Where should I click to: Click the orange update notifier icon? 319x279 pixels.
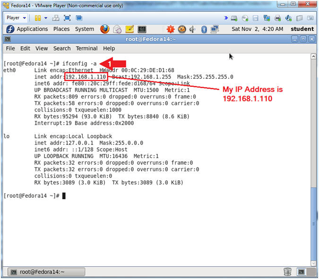click(x=182, y=29)
